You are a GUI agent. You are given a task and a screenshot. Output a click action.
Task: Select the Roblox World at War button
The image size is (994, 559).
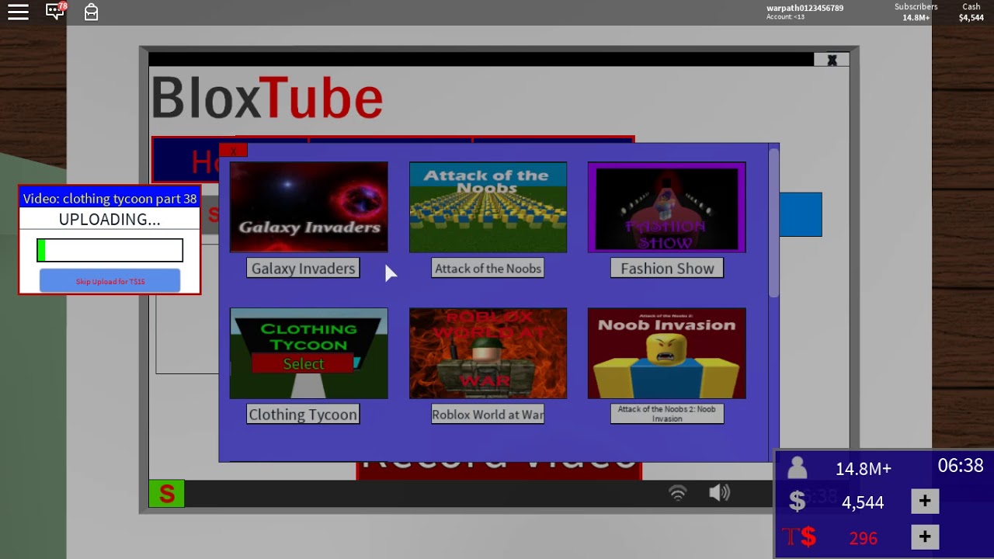[x=488, y=415]
